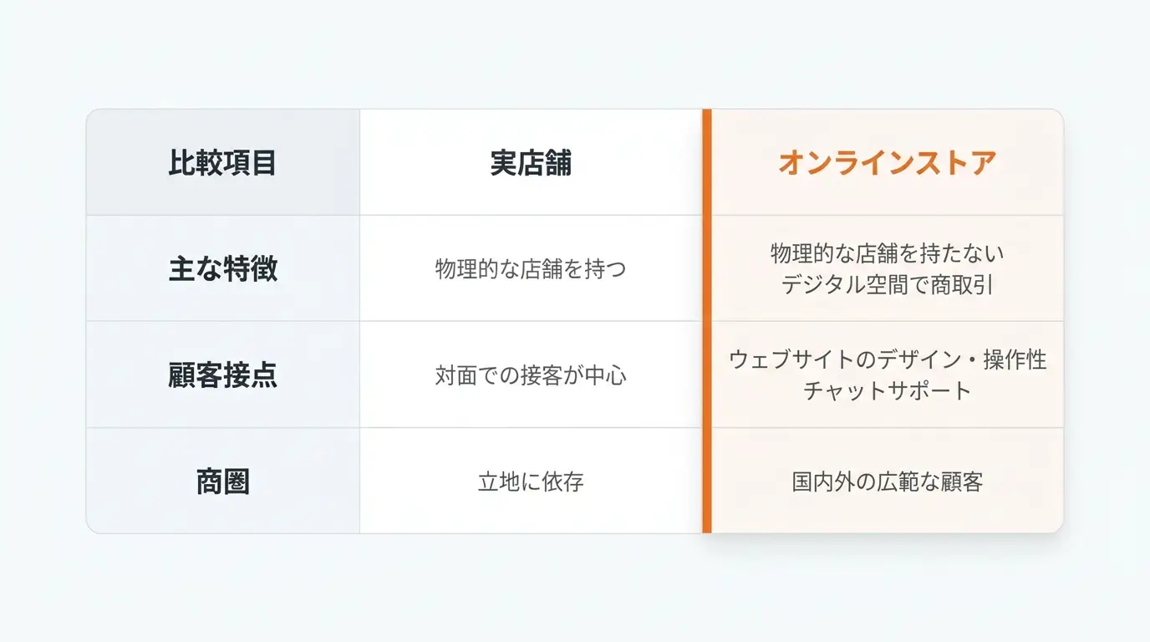Select the オンラインストア column header
The image size is (1150, 642).
point(887,162)
